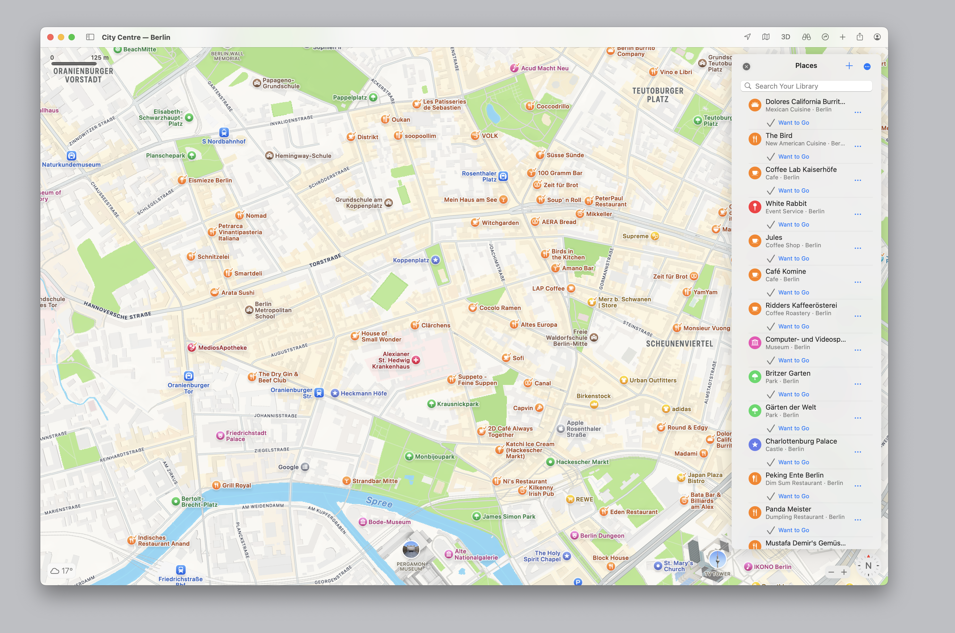This screenshot has width=955, height=633.
Task: Zoom out with the minus button
Action: [831, 572]
